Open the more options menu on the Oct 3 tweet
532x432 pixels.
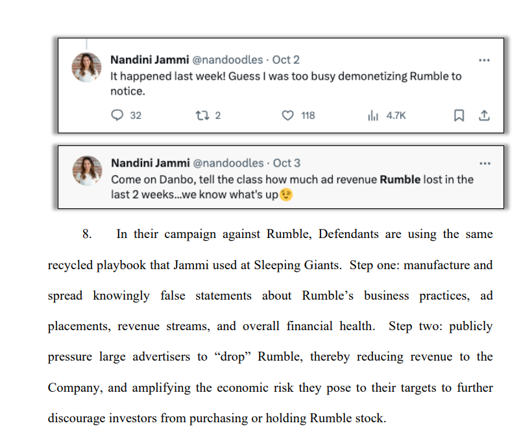(x=483, y=163)
